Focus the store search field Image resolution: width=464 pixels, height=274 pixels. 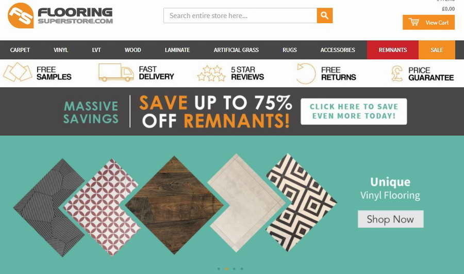click(x=240, y=15)
